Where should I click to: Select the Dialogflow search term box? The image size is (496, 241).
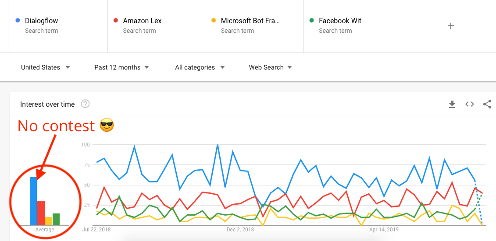(59, 26)
